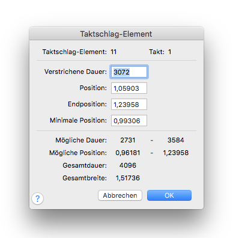Confirm the dialog with OK
This screenshot has height=238, width=245.
point(169,195)
